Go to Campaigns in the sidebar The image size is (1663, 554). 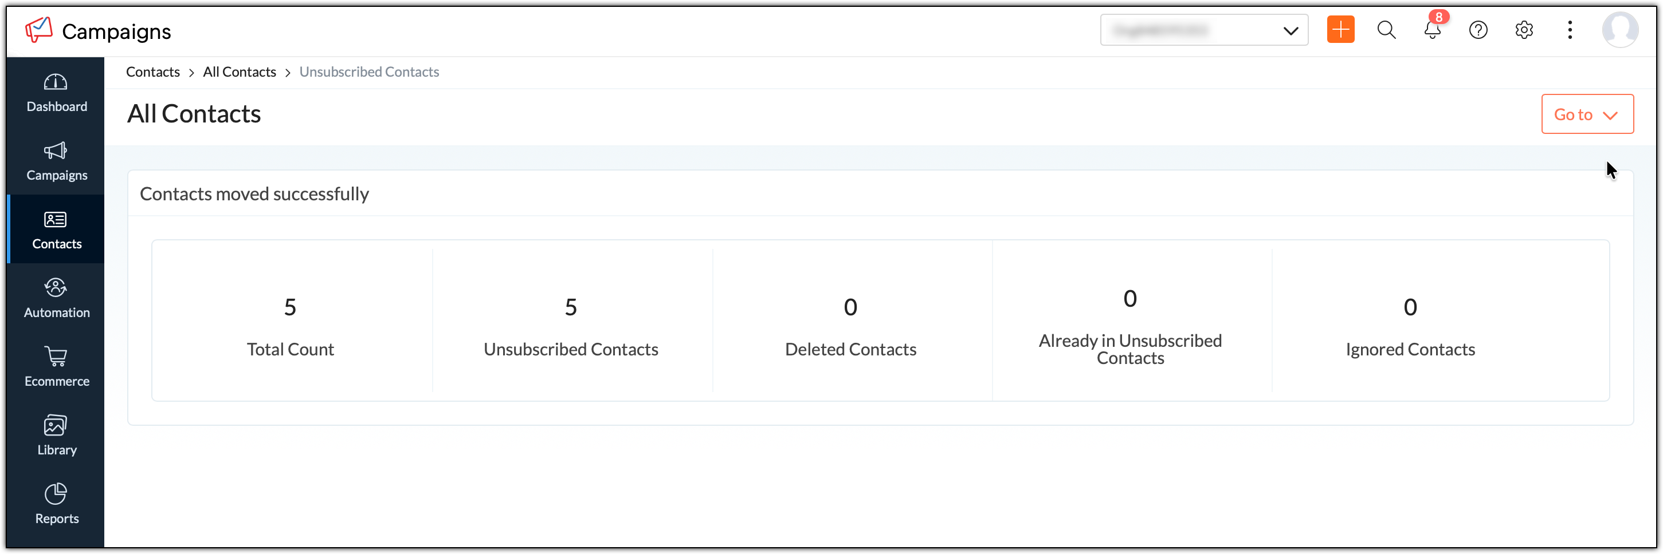(56, 161)
